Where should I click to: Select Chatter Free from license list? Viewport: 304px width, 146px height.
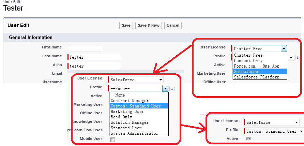(x=260, y=55)
